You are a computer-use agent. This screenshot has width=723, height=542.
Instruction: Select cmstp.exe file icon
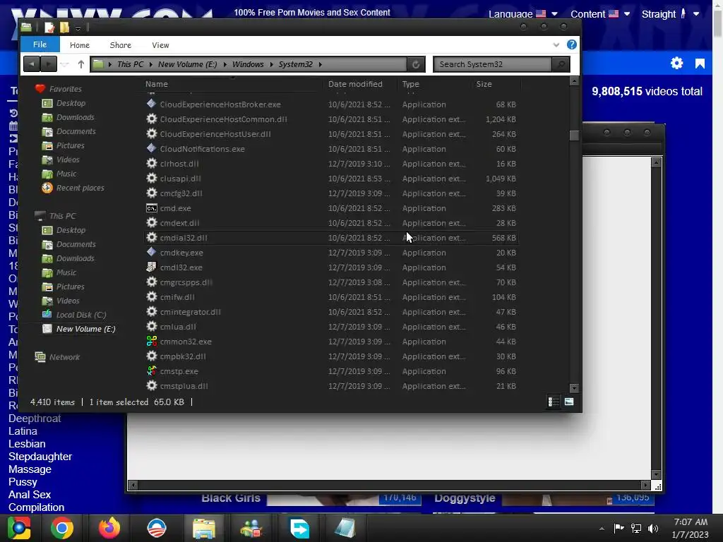pos(152,371)
